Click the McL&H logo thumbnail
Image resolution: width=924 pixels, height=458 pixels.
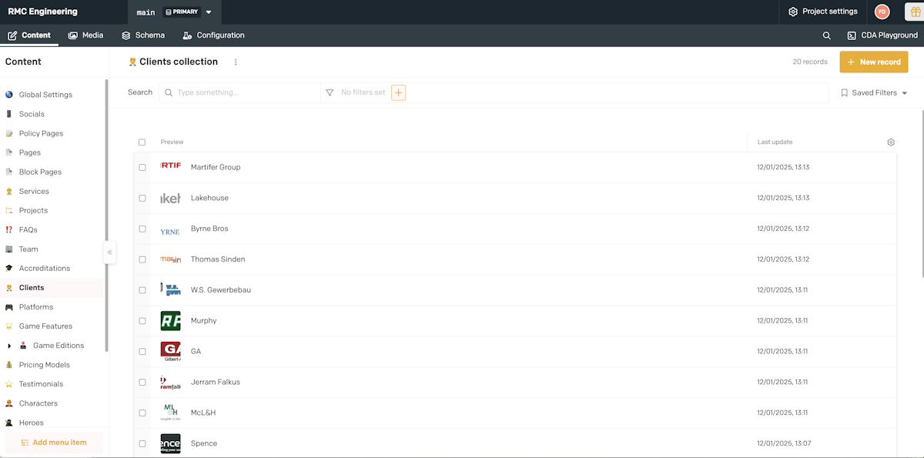tap(170, 413)
